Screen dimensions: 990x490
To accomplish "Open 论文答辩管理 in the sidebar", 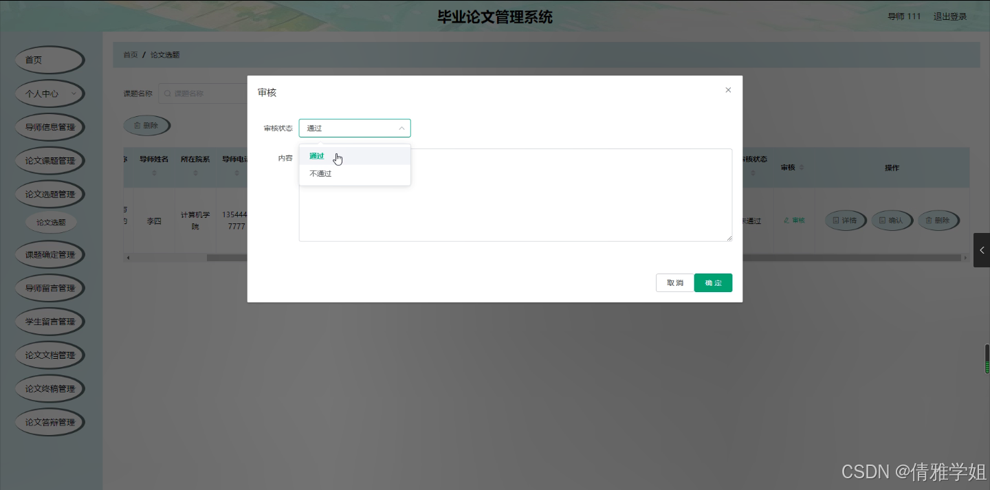I will pos(49,422).
